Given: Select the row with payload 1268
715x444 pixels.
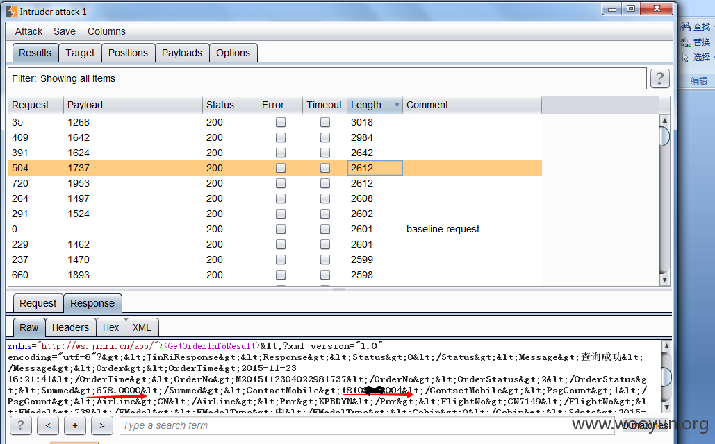Looking at the screenshot, I should (x=275, y=122).
